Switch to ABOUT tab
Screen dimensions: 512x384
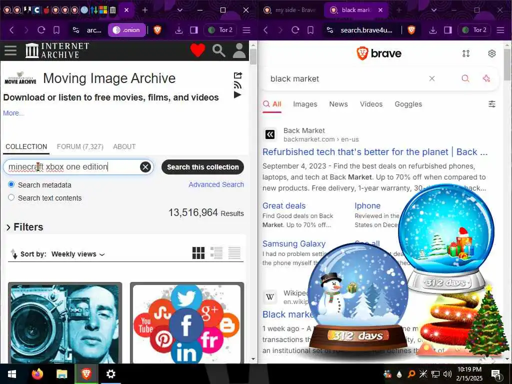(x=124, y=146)
